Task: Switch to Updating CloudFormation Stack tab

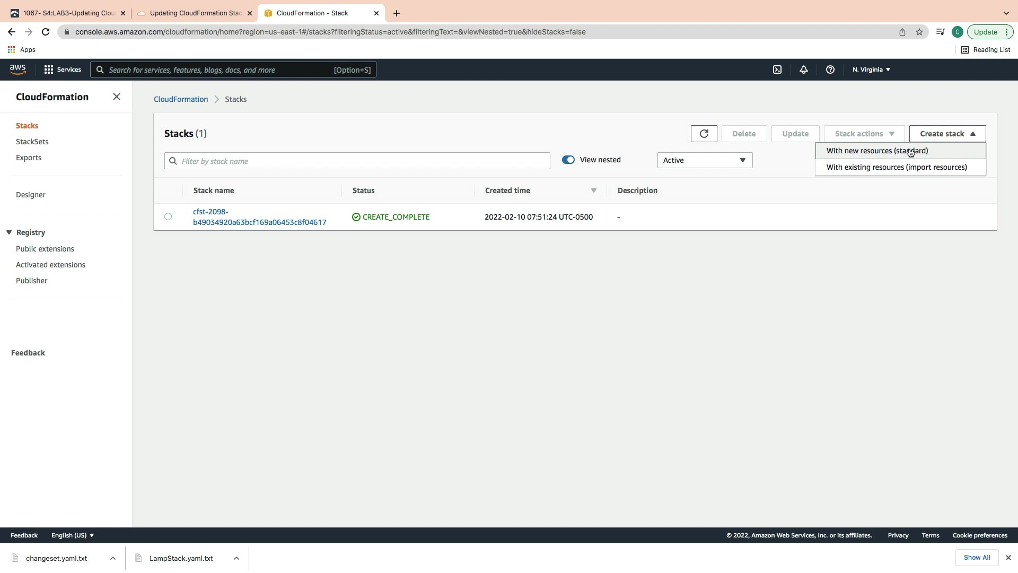Action: tap(195, 13)
